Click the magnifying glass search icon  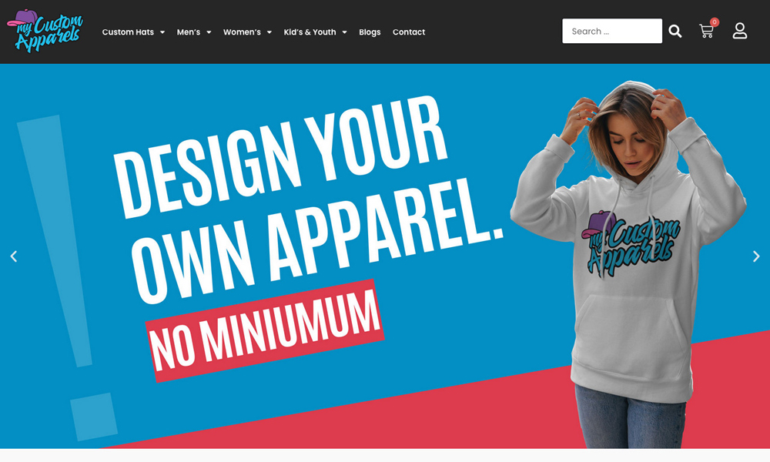pos(675,32)
